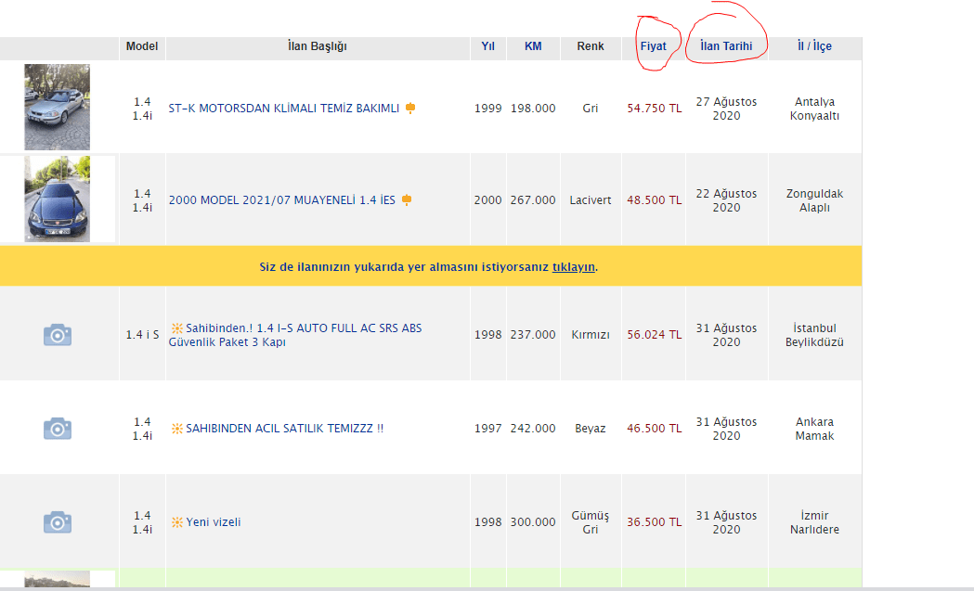
Task: Click sun icon beside Yeni vizeli
Action: click(x=177, y=522)
